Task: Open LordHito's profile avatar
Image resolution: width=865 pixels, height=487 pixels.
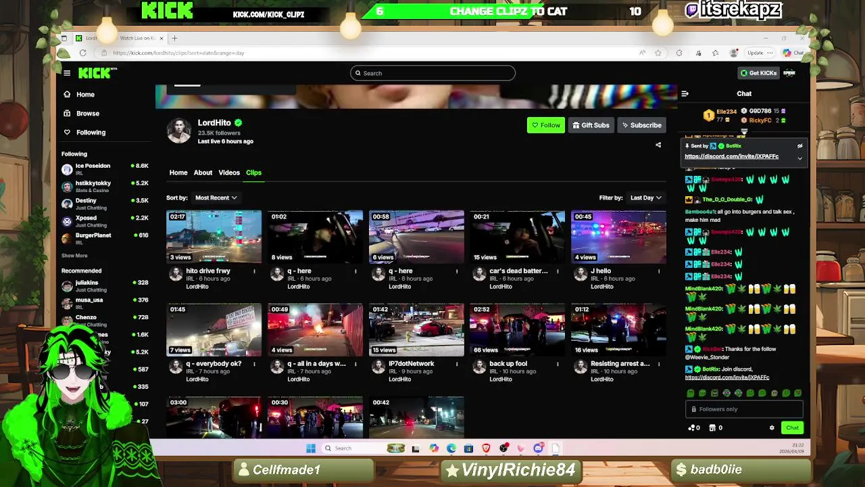Action: pyautogui.click(x=179, y=131)
